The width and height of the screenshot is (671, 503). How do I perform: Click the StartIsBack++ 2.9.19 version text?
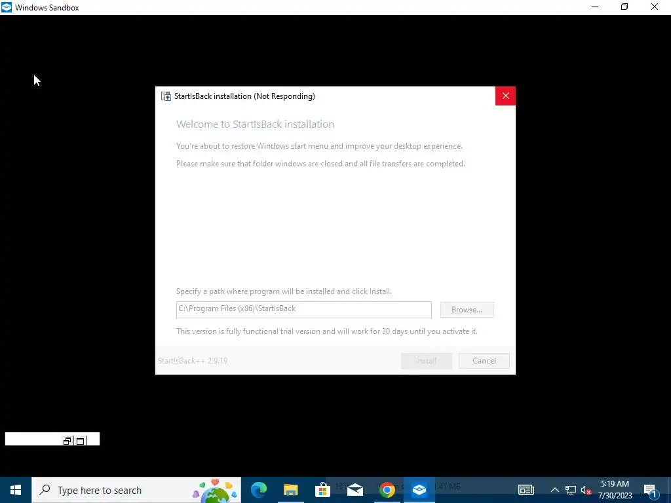click(x=193, y=361)
